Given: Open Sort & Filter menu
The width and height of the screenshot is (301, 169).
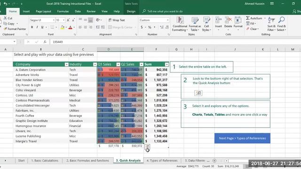Looking at the screenshot, I should coord(271,24).
